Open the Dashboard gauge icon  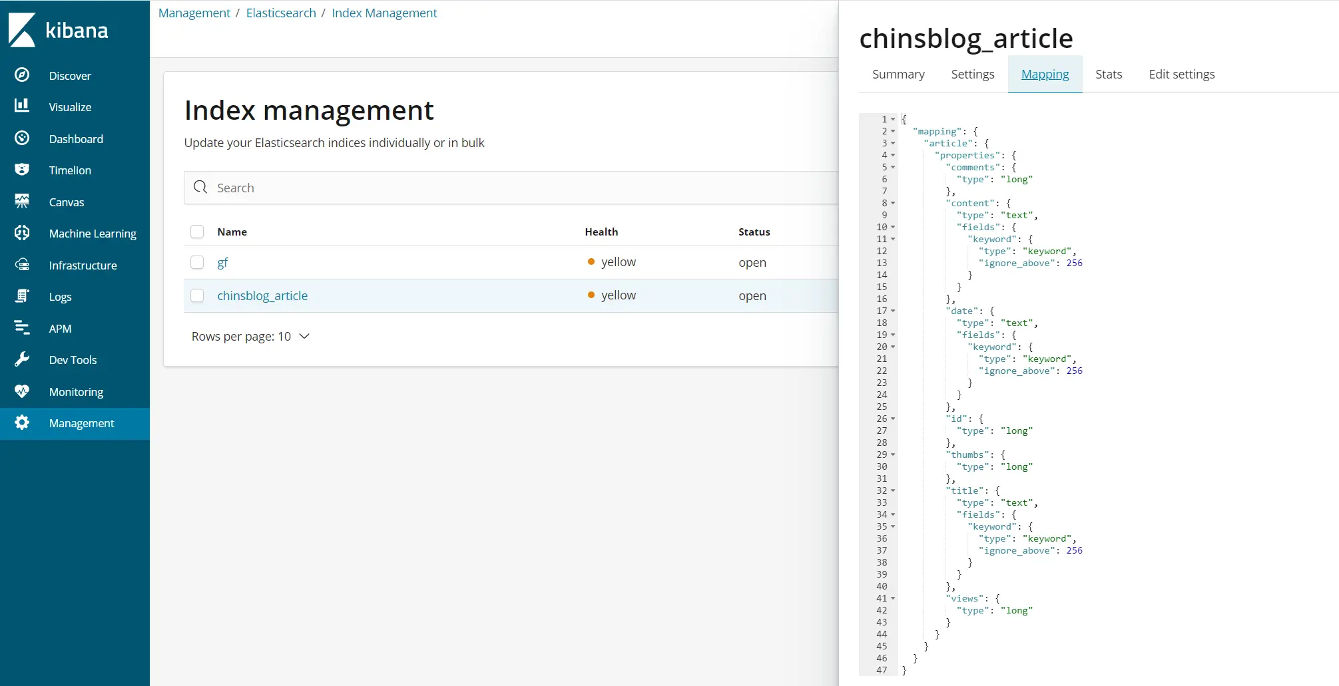(x=22, y=138)
